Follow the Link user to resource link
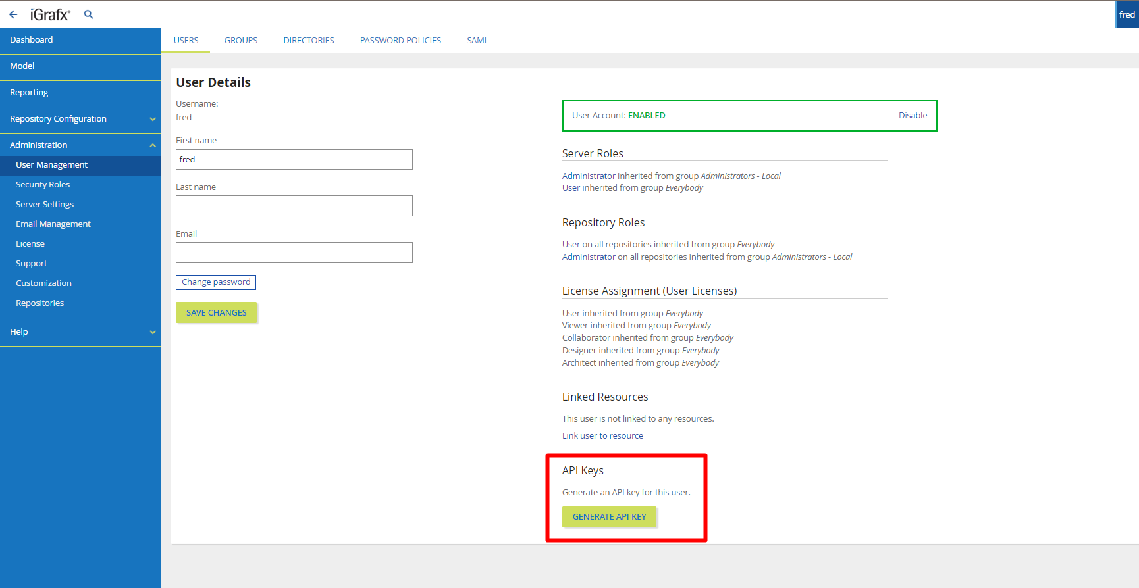1139x588 pixels. point(602,436)
